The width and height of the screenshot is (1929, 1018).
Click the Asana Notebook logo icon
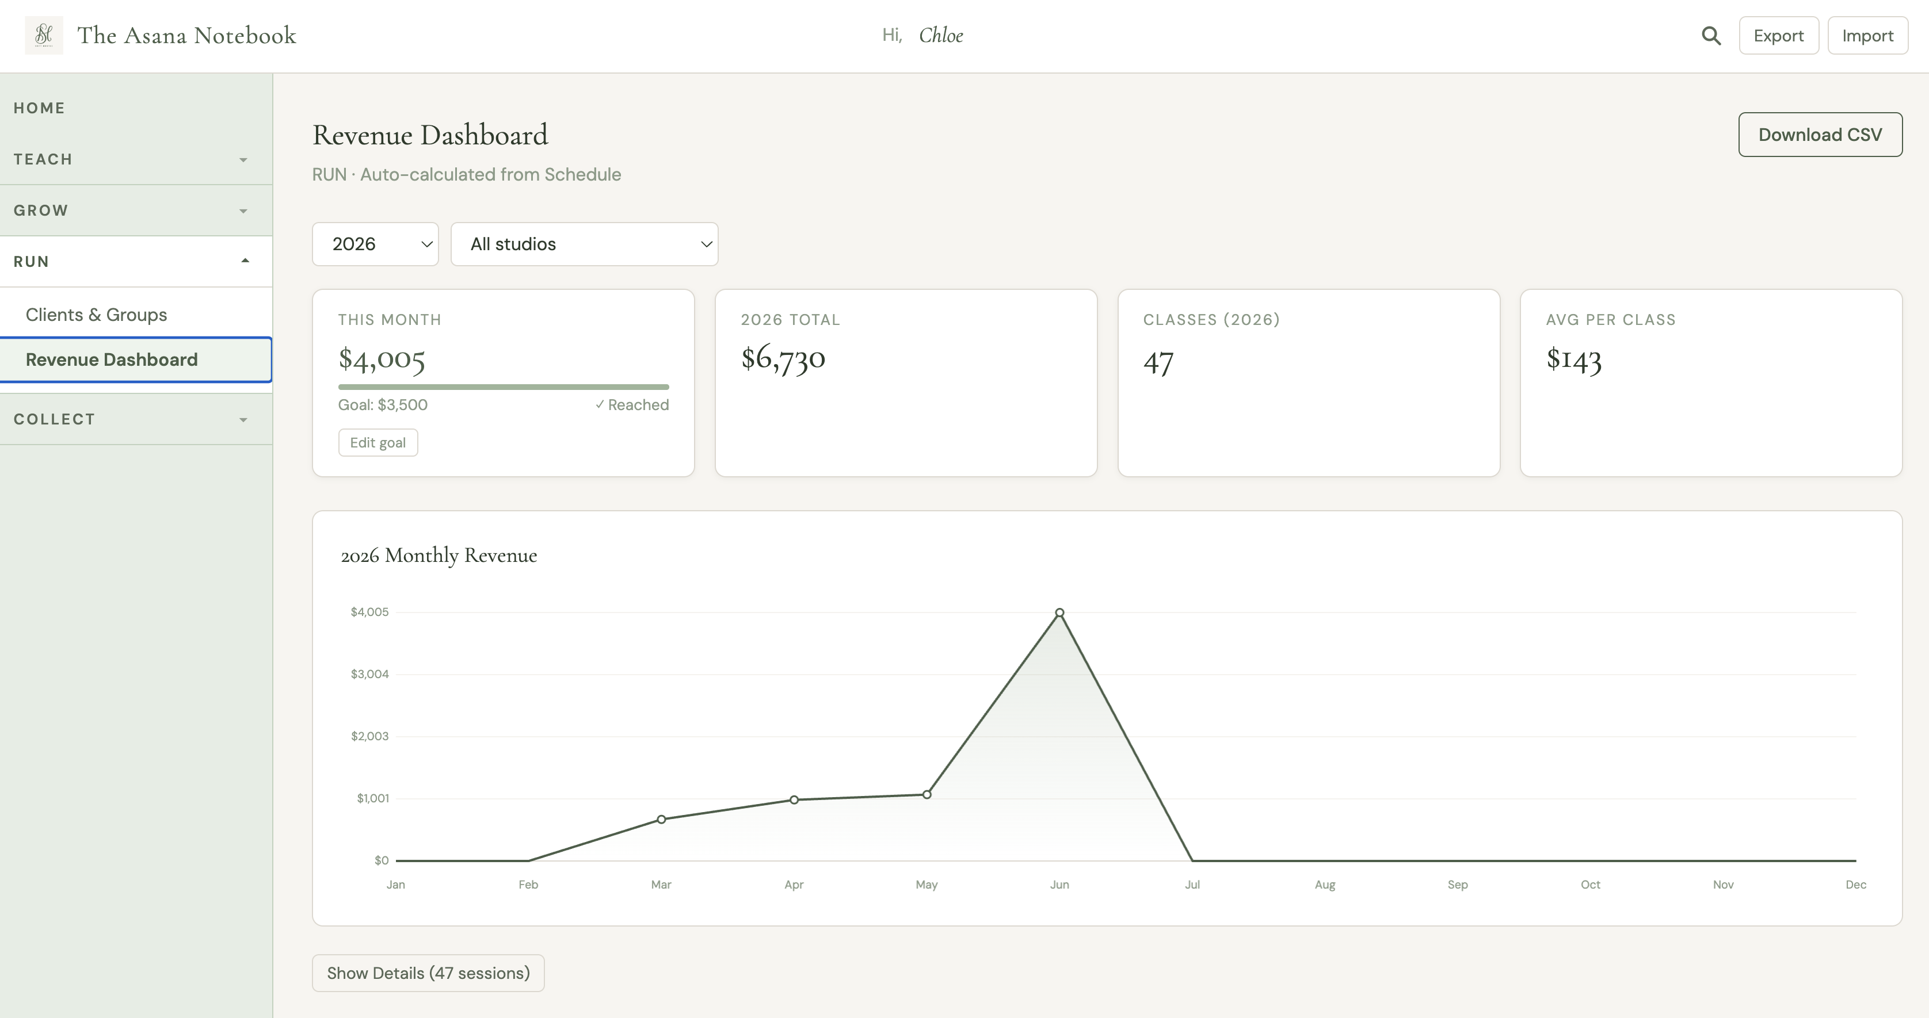click(44, 35)
